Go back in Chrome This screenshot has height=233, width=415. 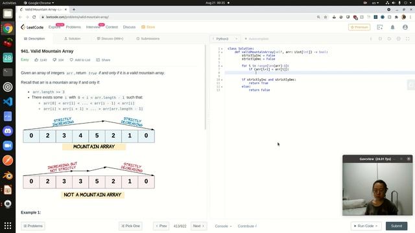(20, 17)
